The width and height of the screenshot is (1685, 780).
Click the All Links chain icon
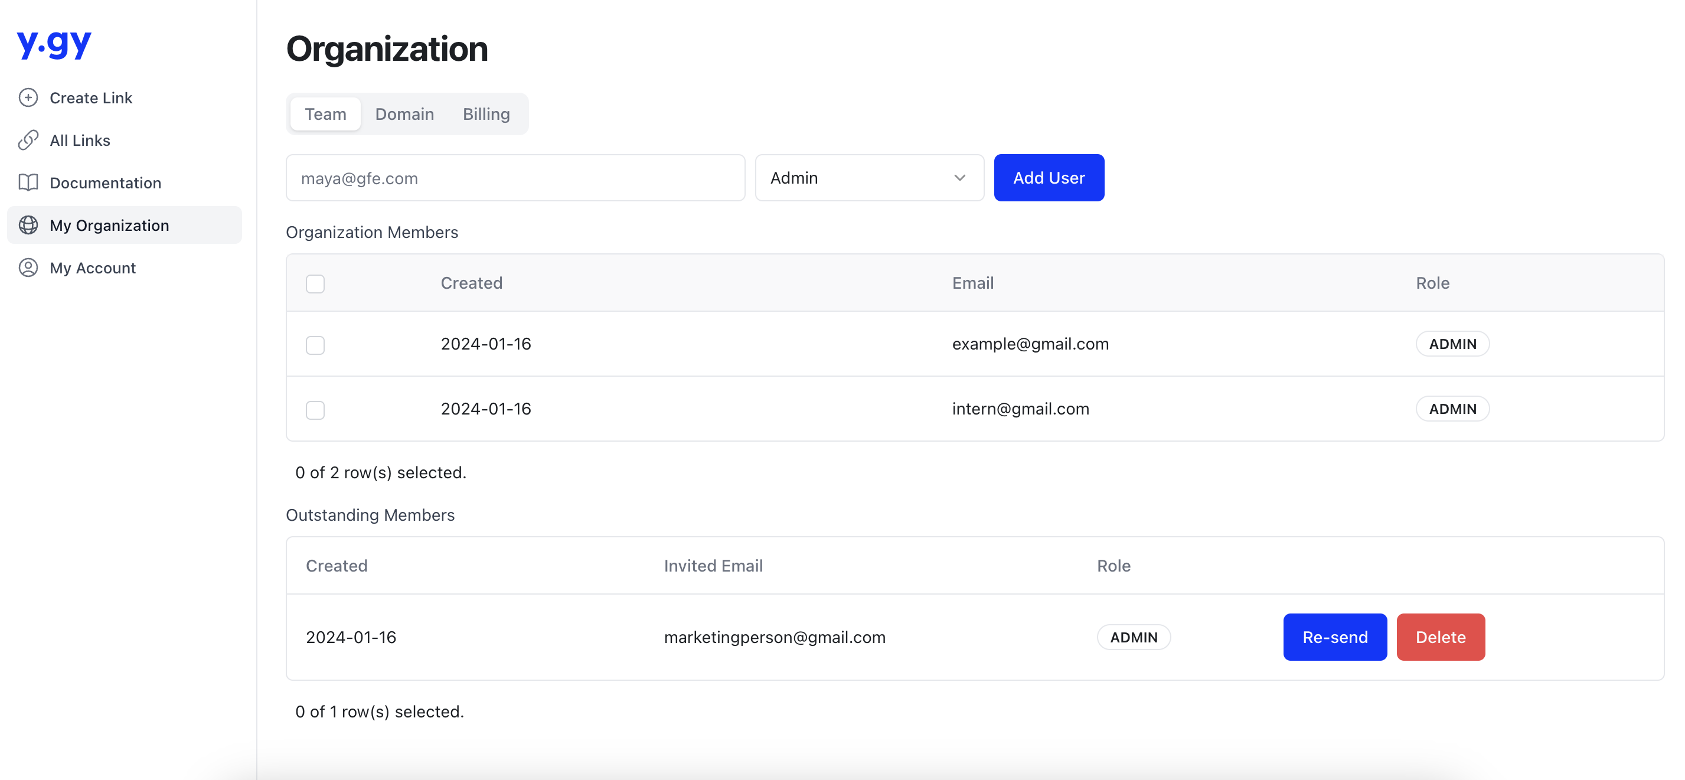[x=28, y=140]
